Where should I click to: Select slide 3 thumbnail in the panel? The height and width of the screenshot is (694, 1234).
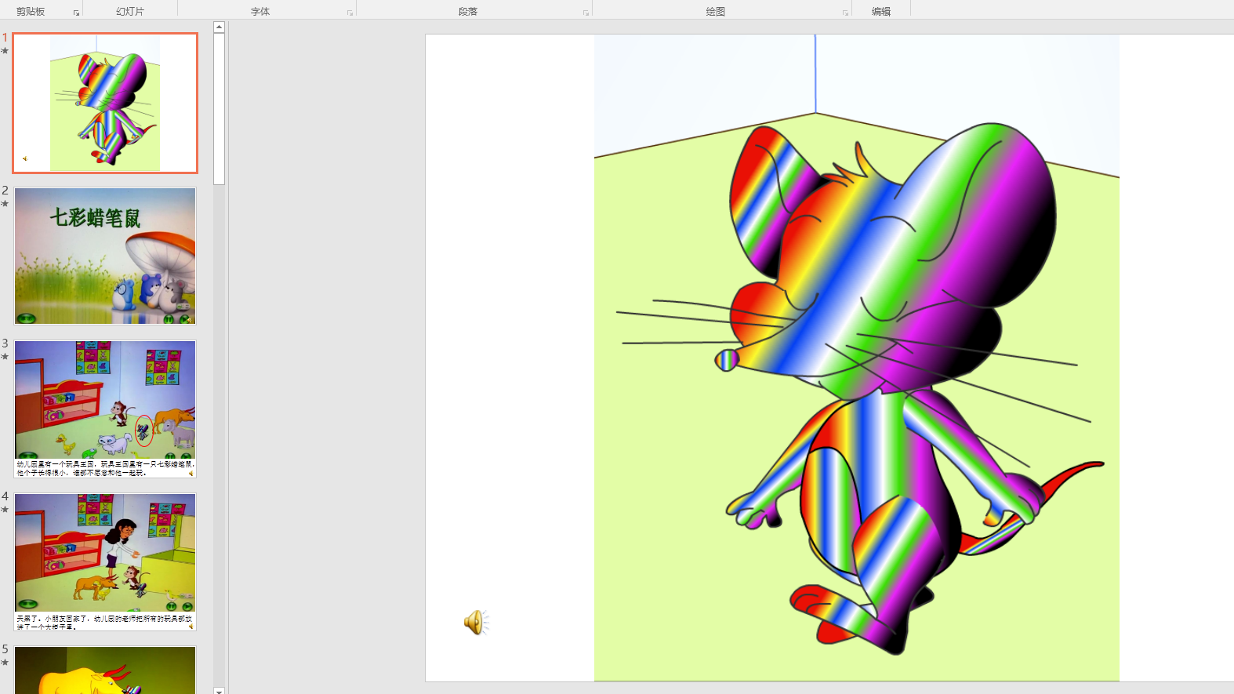(x=105, y=409)
